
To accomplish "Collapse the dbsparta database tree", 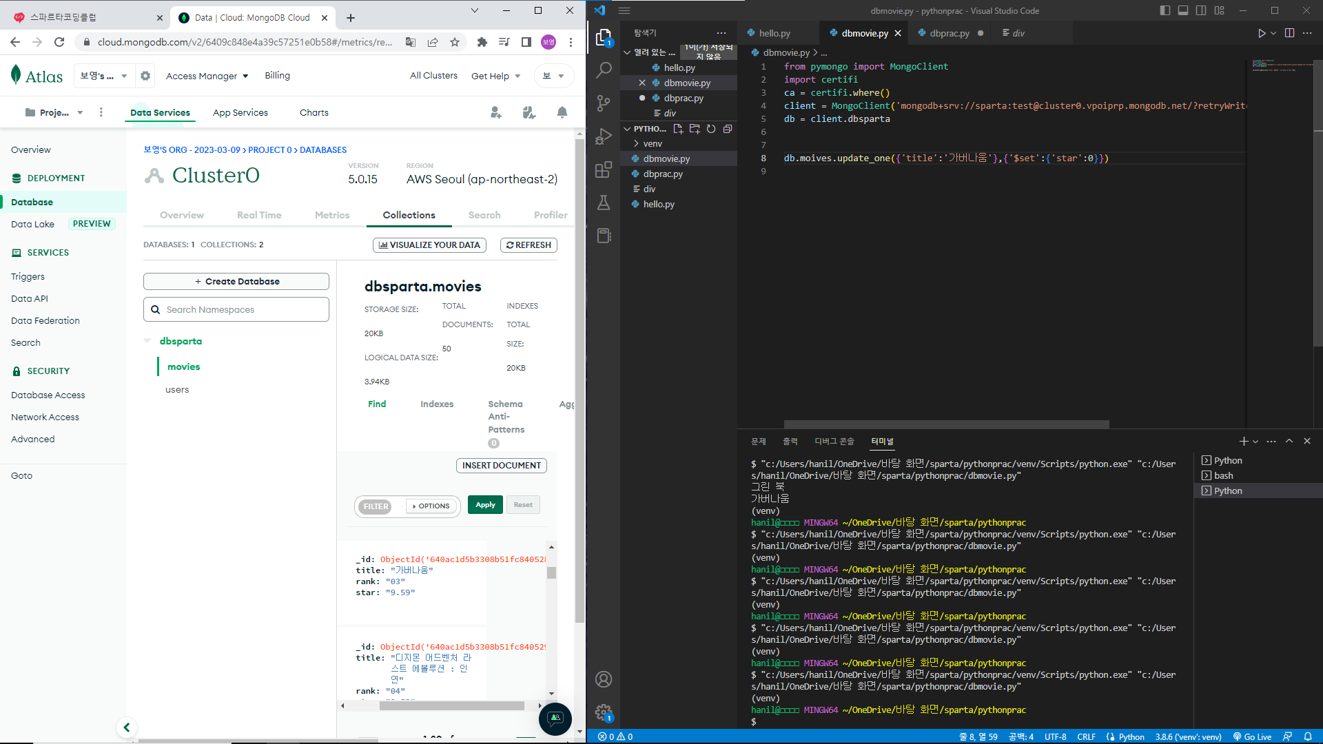I will pyautogui.click(x=147, y=341).
